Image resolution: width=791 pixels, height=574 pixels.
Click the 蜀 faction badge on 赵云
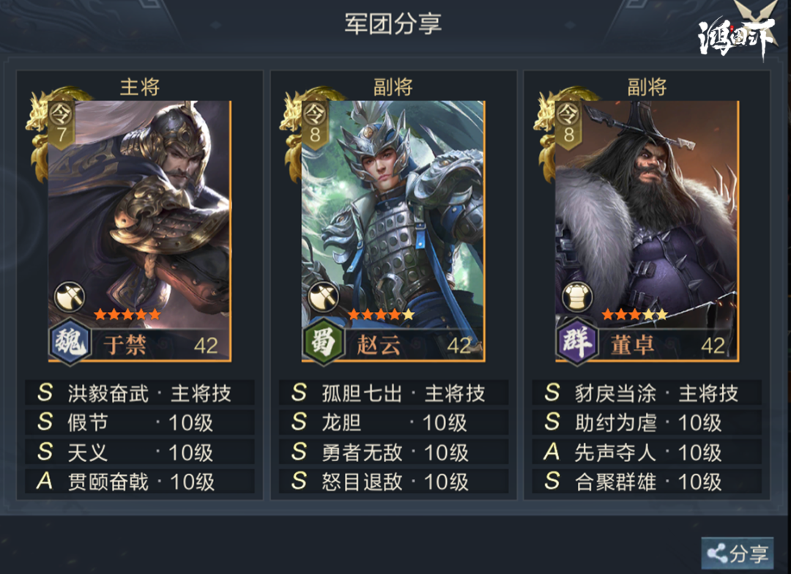tap(324, 341)
